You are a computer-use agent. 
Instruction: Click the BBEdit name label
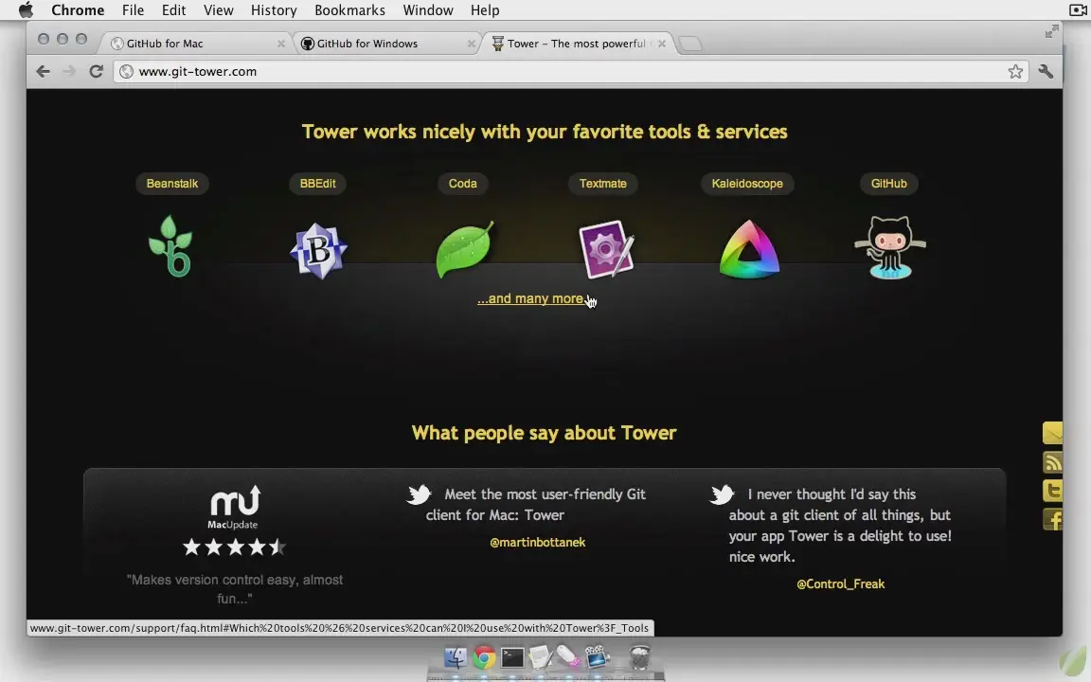317,184
